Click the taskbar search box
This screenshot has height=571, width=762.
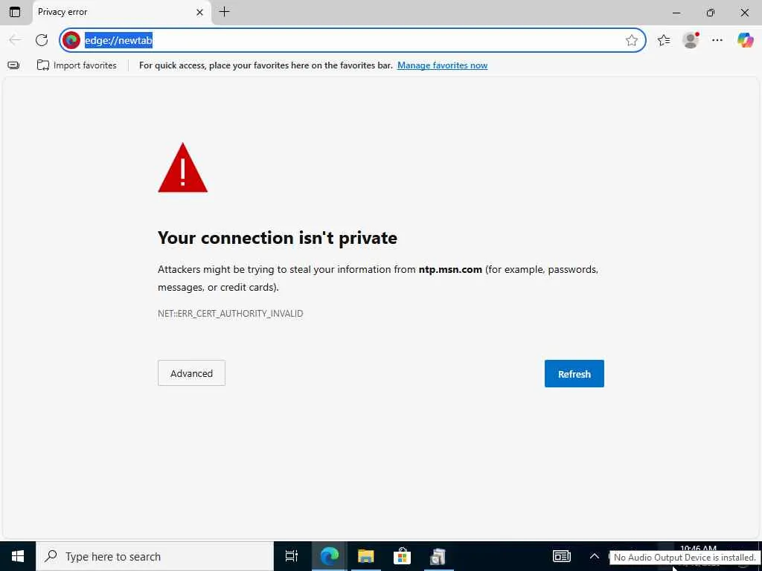[155, 556]
